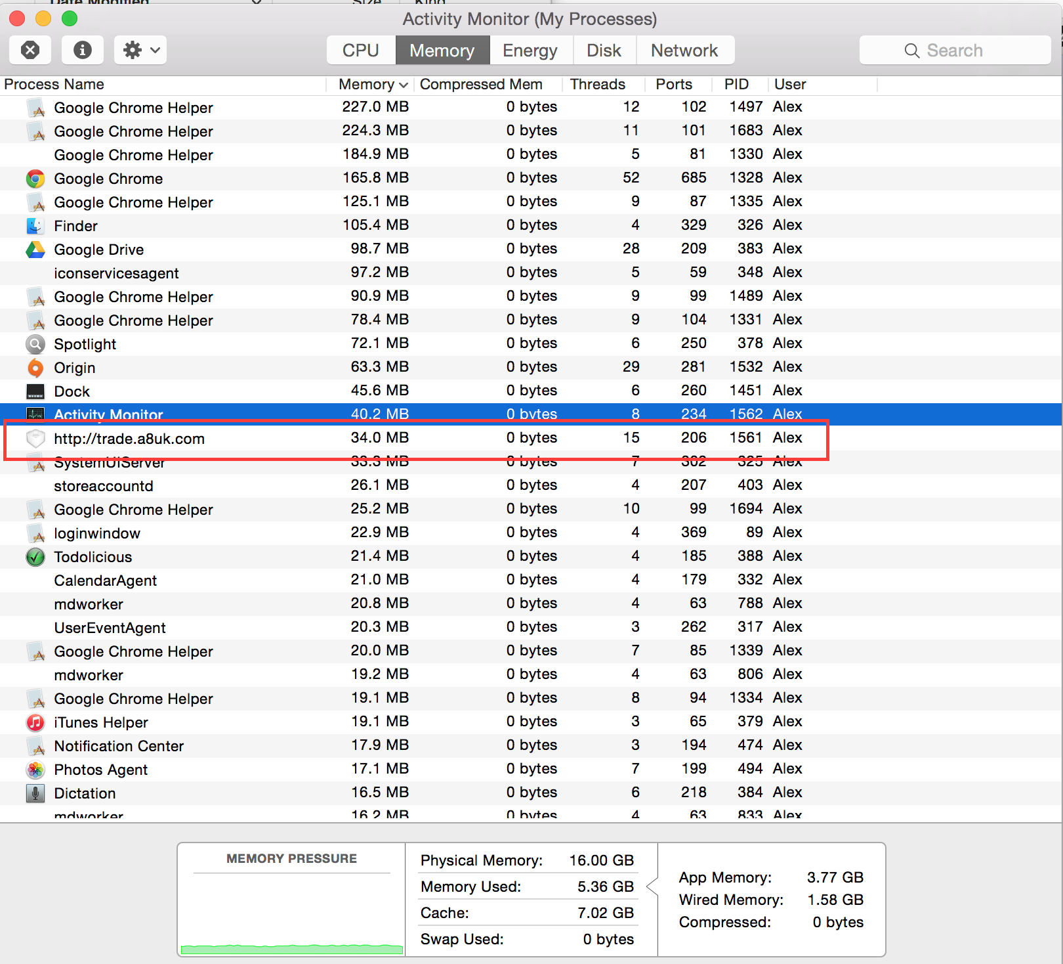The width and height of the screenshot is (1063, 964).
Task: Click Google Chrome Helper icon with 78.4 MB
Action: 35,320
